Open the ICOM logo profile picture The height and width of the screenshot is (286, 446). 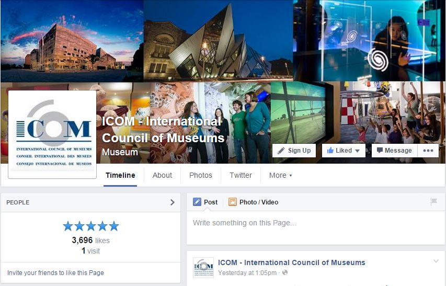pyautogui.click(x=52, y=135)
